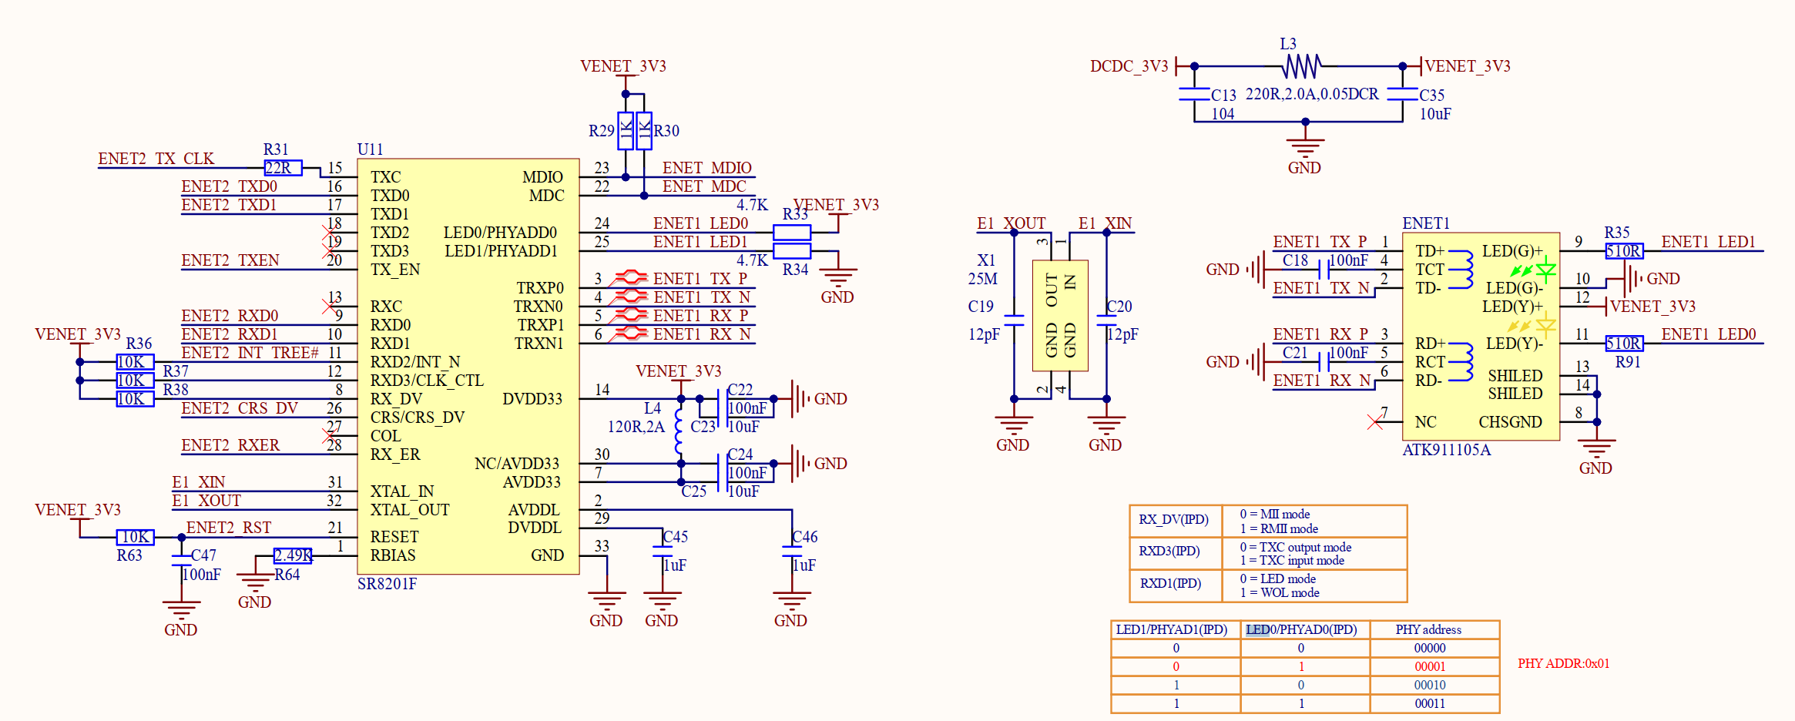Click the DCDC_3V3 power label

tap(1129, 66)
